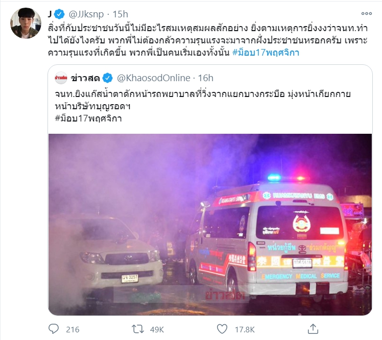Click Khaosod's verified badge
382x340 pixels.
[x=108, y=78]
